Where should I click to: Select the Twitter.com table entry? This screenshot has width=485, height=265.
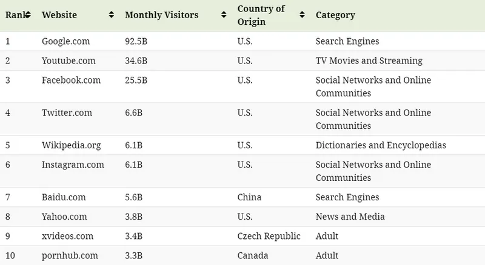click(67, 113)
